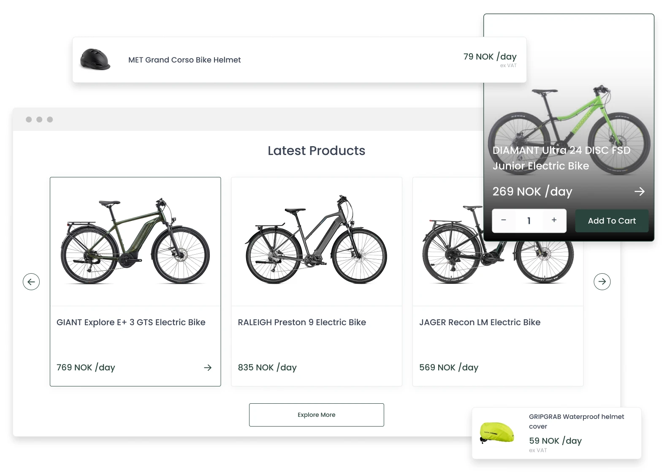Open GIANT Explore E+ 3 GTS Electric Bike title
This screenshot has width=667, height=473.
click(131, 322)
